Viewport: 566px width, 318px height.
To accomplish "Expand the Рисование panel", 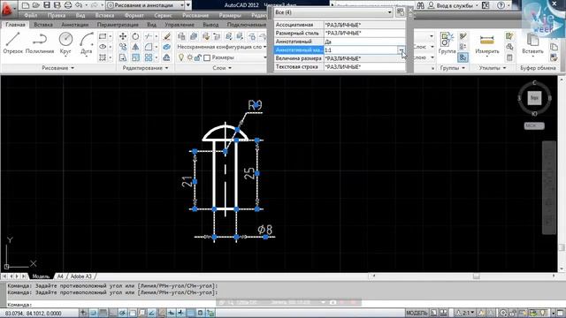I will (57, 68).
